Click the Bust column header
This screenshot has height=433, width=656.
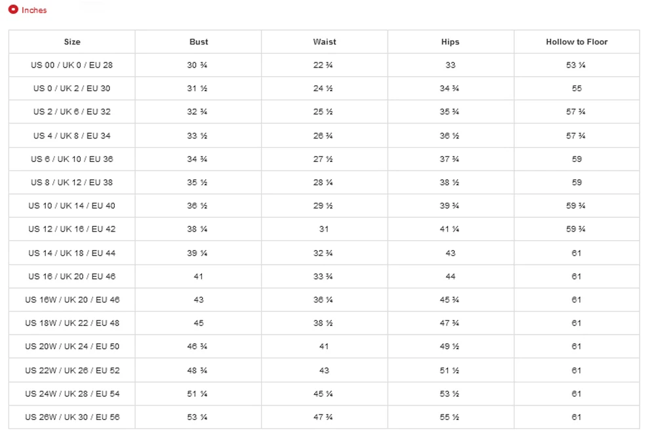click(199, 42)
